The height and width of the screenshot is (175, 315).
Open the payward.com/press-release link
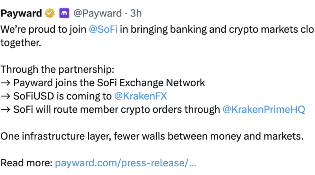pyautogui.click(x=125, y=163)
